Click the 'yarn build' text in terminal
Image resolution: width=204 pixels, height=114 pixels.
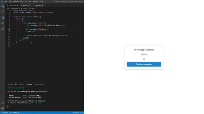(x=38, y=103)
